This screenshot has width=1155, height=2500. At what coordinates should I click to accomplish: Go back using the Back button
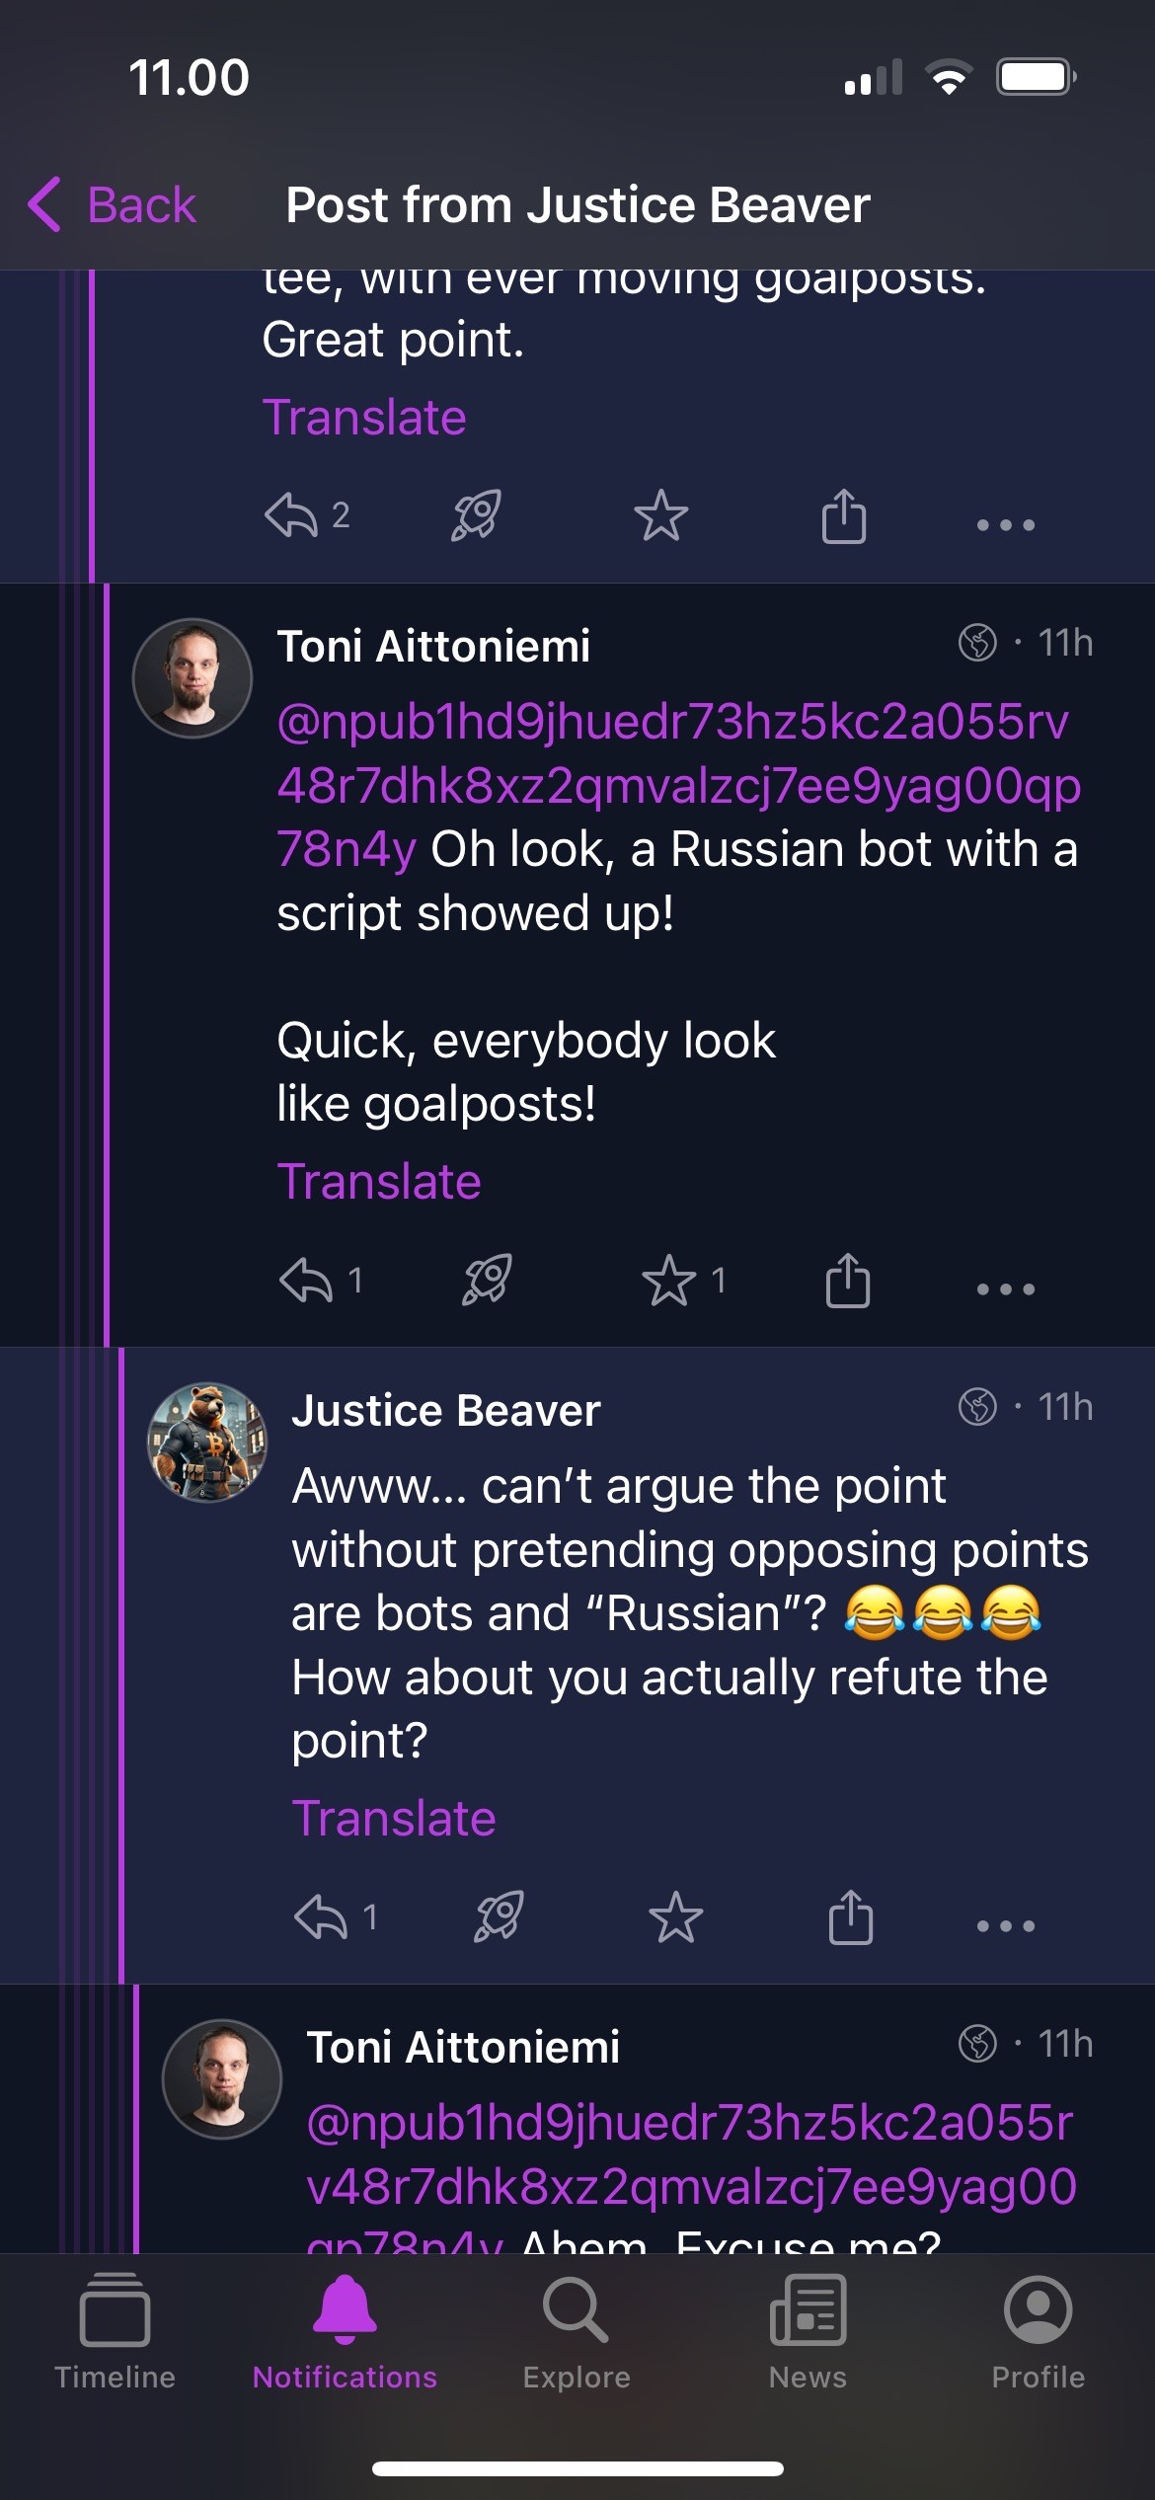coord(113,205)
